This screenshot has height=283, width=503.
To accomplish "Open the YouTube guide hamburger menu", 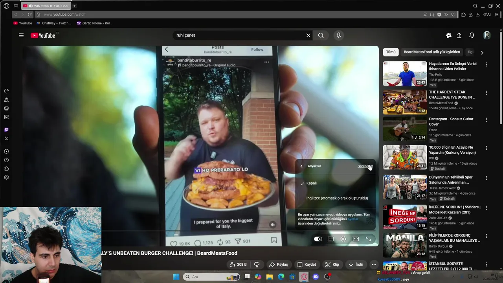I will point(21,35).
